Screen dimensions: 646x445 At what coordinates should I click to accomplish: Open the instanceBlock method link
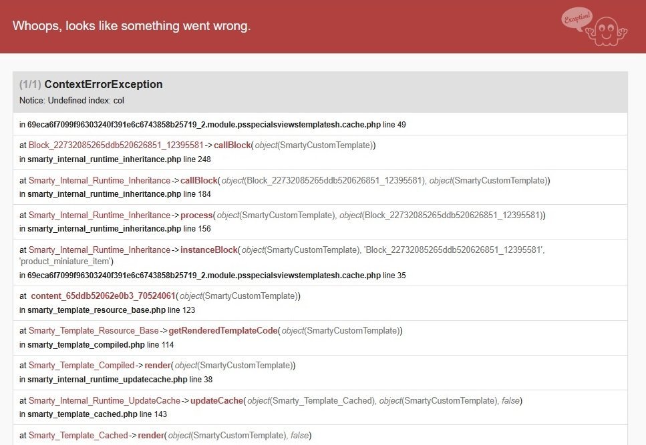coord(209,250)
